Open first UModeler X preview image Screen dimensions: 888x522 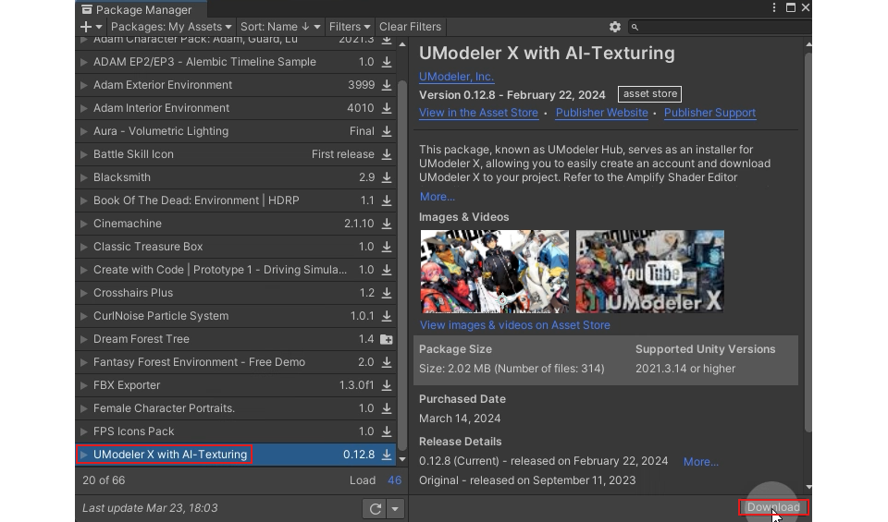pyautogui.click(x=494, y=272)
